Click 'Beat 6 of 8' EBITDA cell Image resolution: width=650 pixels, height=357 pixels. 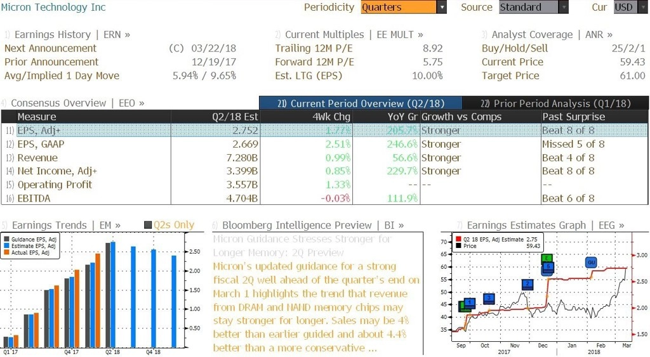[568, 198]
